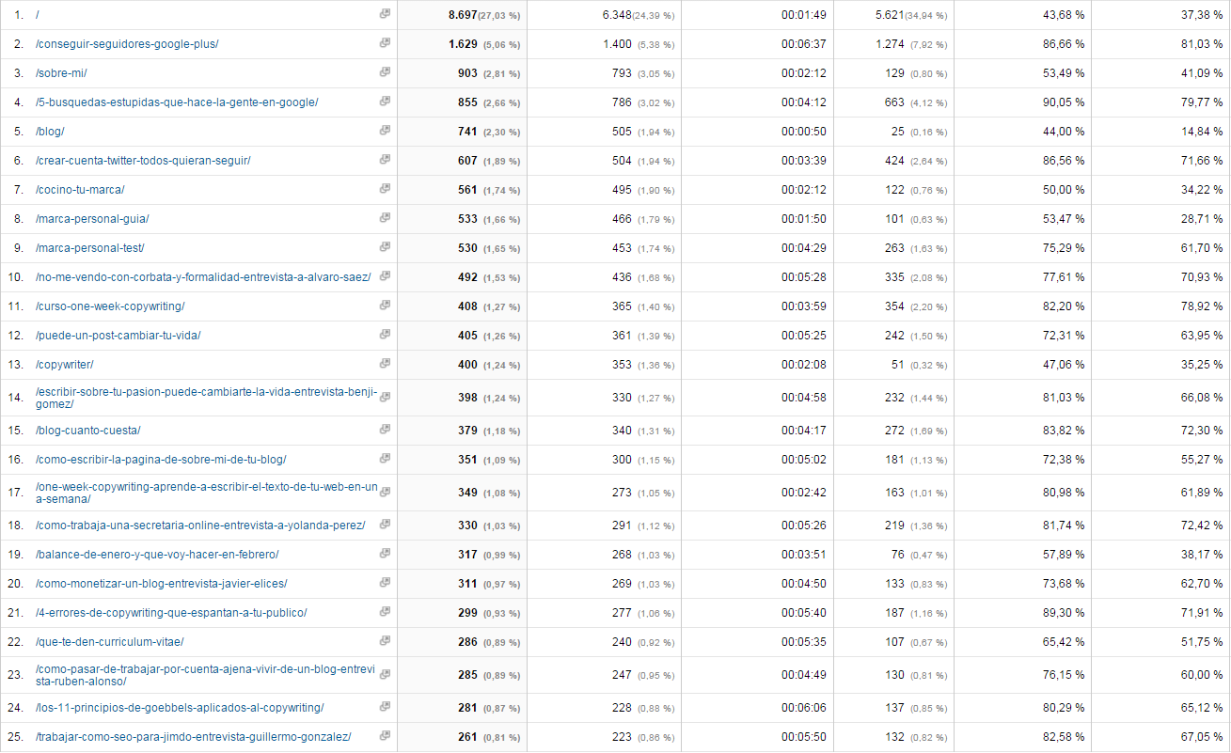Click the 8.697 pageviews cell in row 1
Screen dimensions: 1231x753
pyautogui.click(x=463, y=15)
